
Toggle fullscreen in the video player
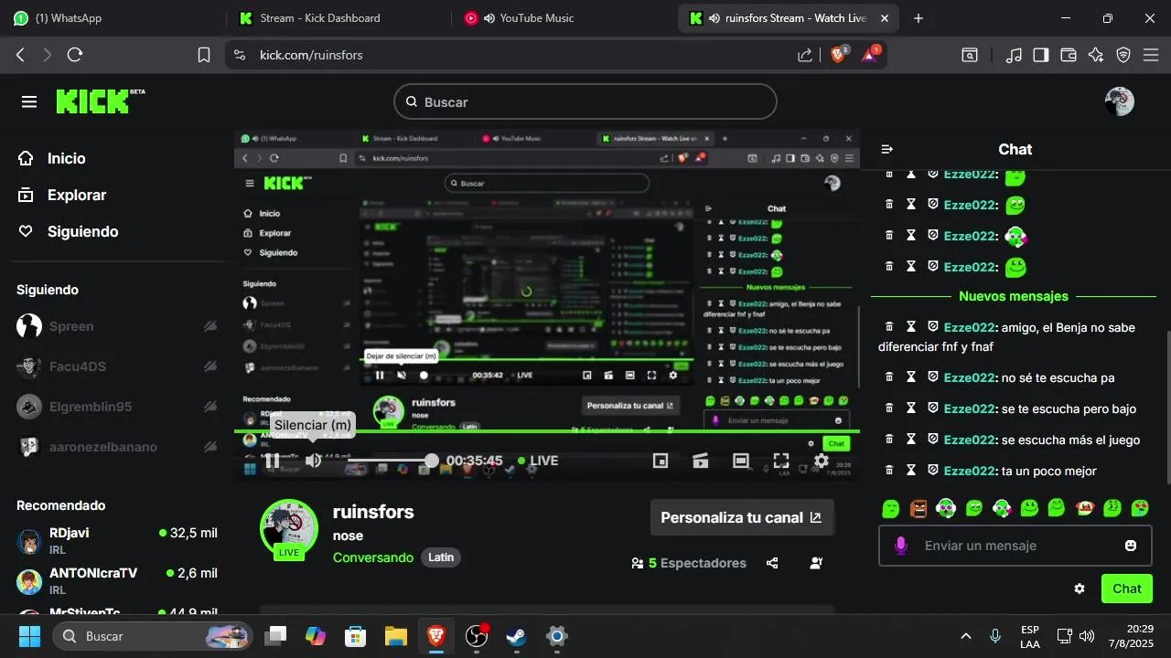pos(781,461)
